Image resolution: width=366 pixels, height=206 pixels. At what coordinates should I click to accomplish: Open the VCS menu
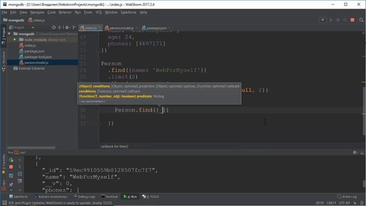coord(98,13)
